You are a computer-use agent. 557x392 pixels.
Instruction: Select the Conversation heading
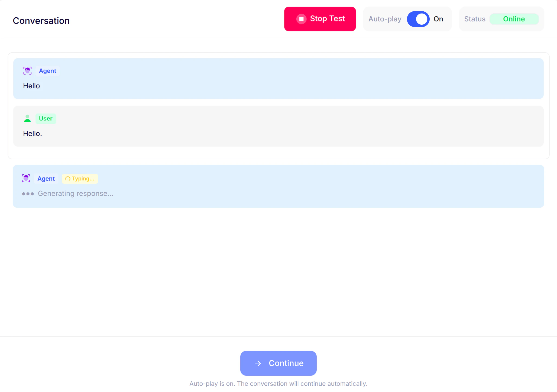(41, 20)
